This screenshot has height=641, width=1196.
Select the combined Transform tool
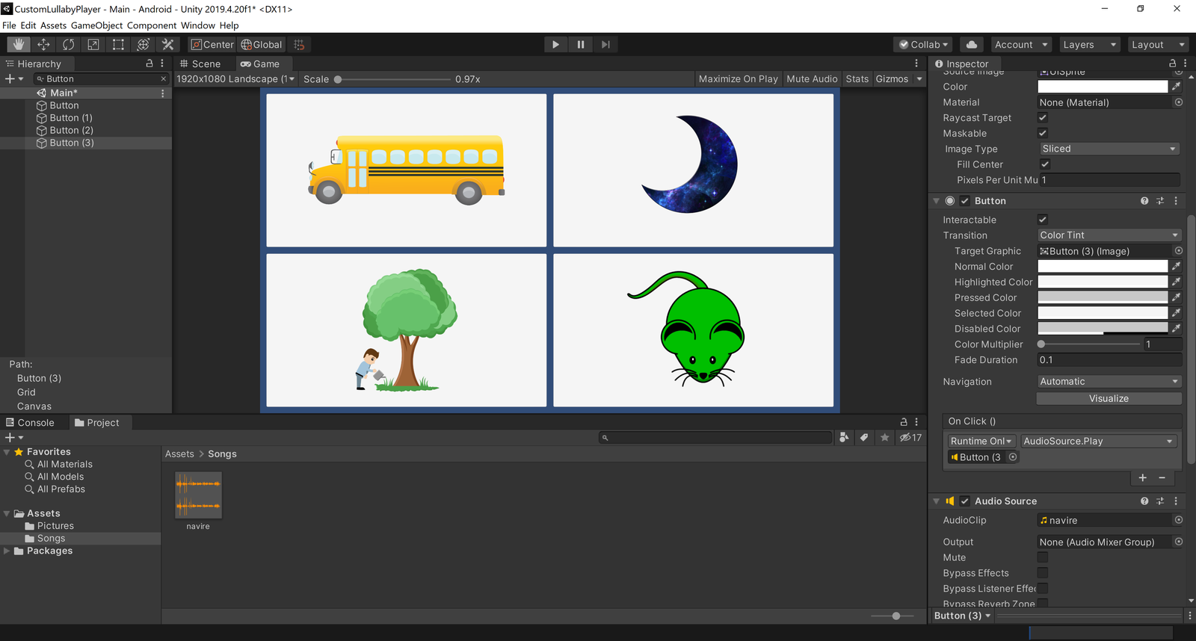tap(144, 45)
